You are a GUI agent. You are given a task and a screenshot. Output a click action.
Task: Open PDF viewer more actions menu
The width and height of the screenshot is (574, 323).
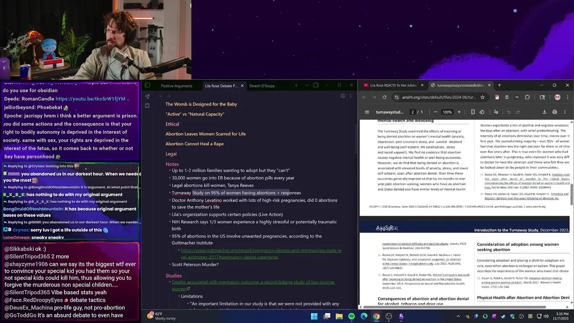[x=565, y=112]
